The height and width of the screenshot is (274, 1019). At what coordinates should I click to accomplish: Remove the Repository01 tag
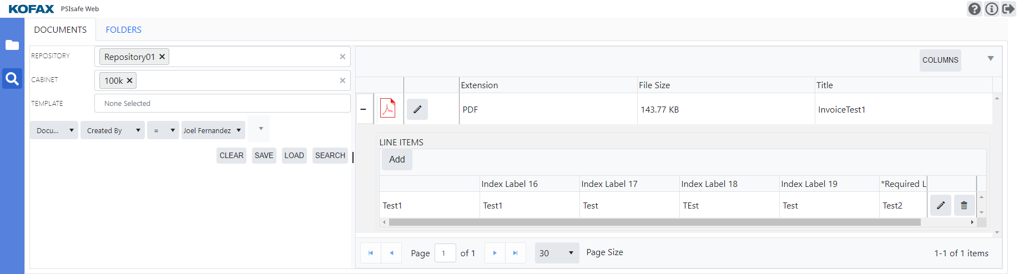pos(162,57)
